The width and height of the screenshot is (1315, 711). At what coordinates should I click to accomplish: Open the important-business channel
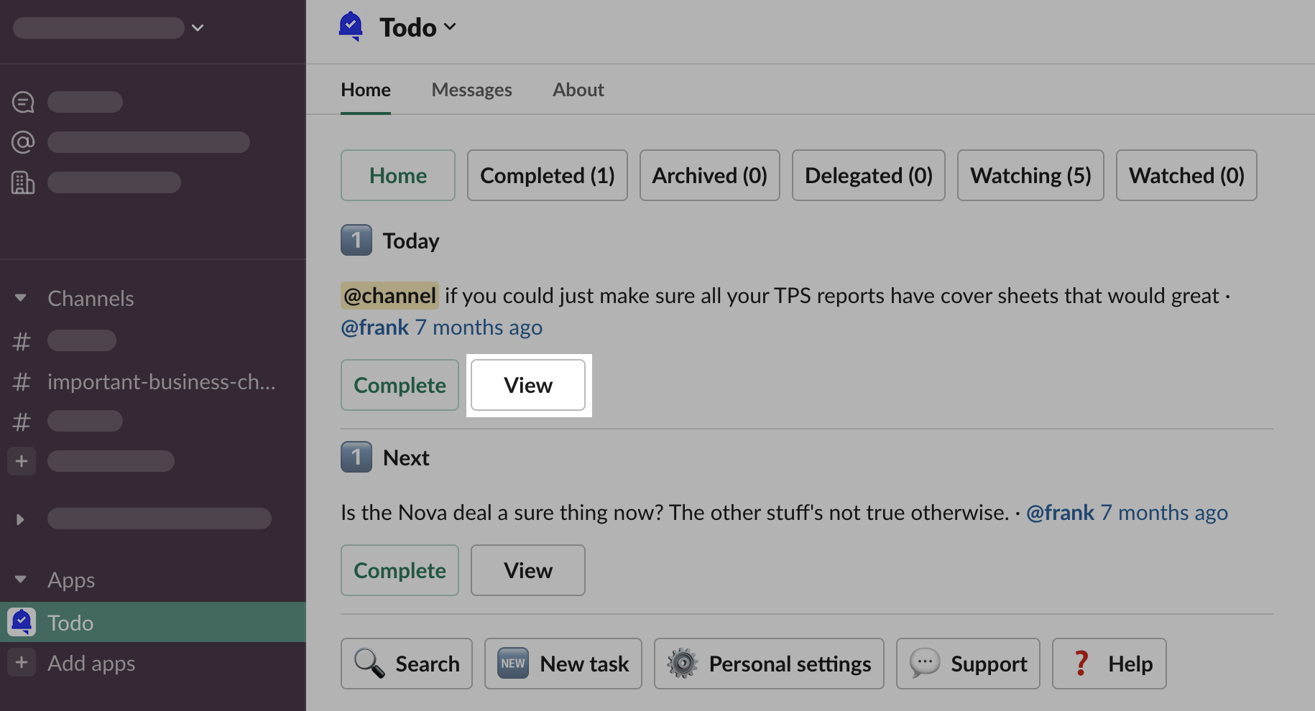[x=161, y=382]
